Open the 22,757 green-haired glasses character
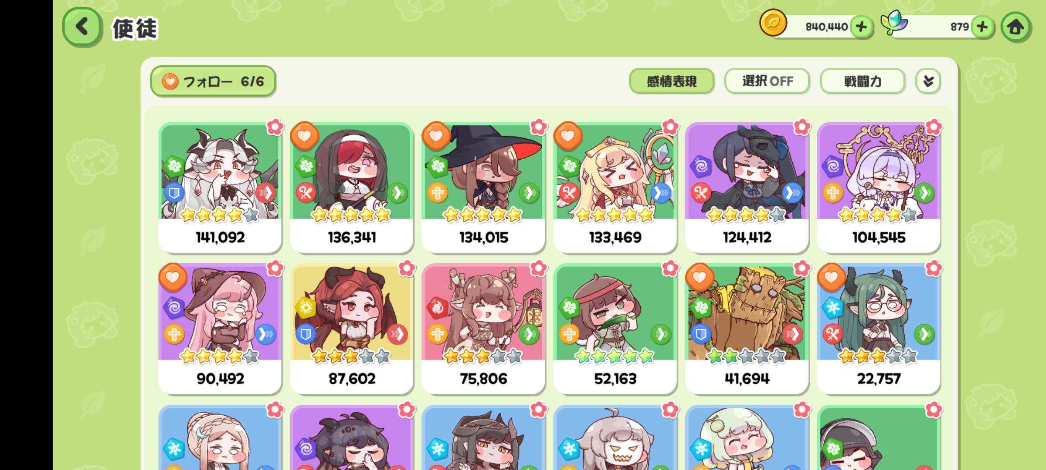The height and width of the screenshot is (470, 1046). [879, 329]
